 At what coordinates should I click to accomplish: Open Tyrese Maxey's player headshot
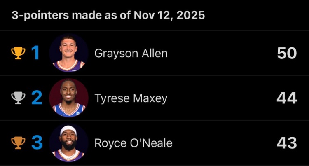click(x=69, y=98)
